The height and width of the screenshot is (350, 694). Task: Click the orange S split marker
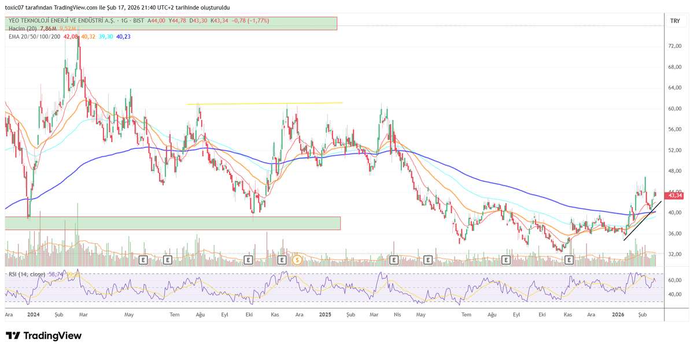(297, 260)
